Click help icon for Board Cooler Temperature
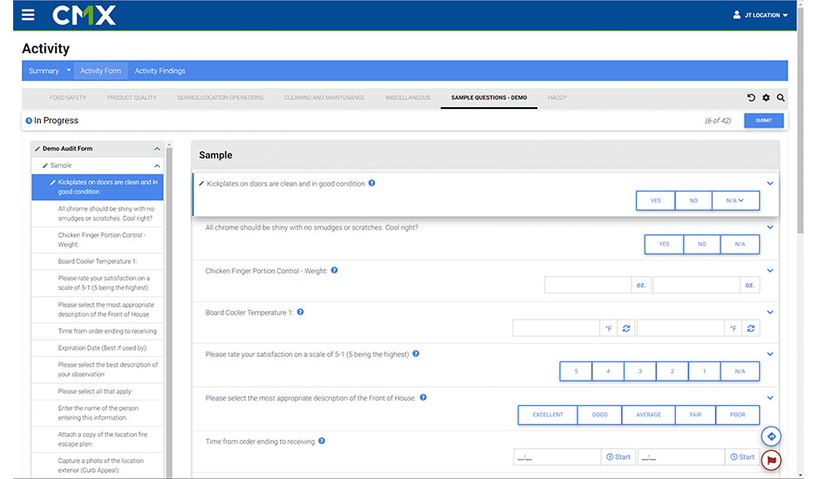This screenshot has height=479, width=819. pos(301,313)
